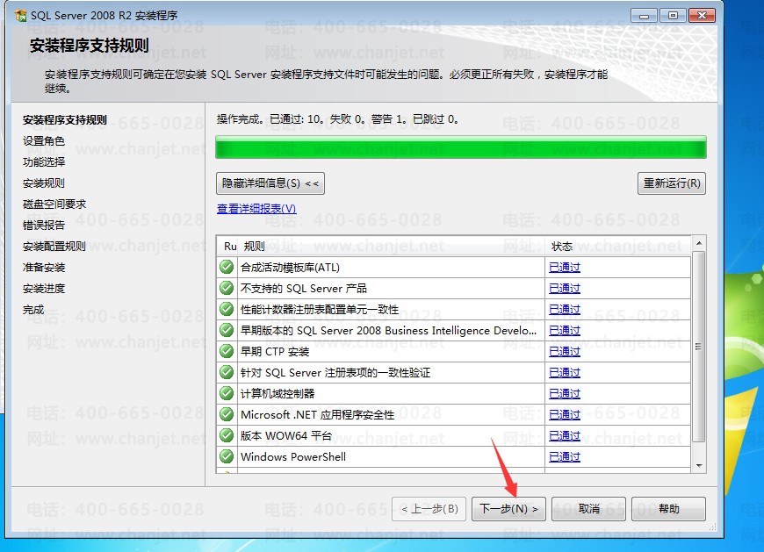The image size is (764, 552).
Task: Open 已通过 status for Microsoft .NET 应用程序安全性
Action: click(x=565, y=415)
